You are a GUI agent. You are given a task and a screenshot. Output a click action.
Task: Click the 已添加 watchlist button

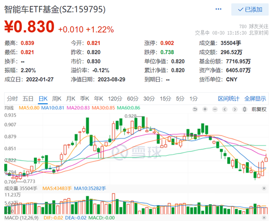250,10
